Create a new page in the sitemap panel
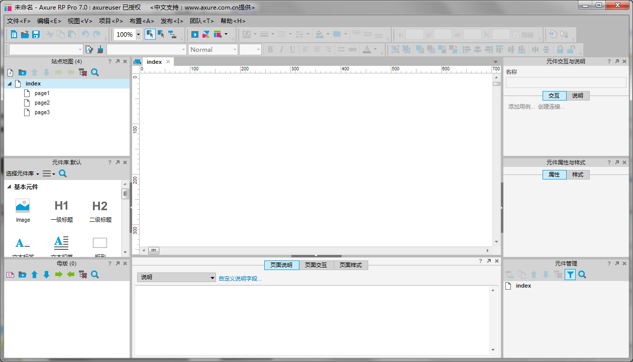 click(x=10, y=72)
